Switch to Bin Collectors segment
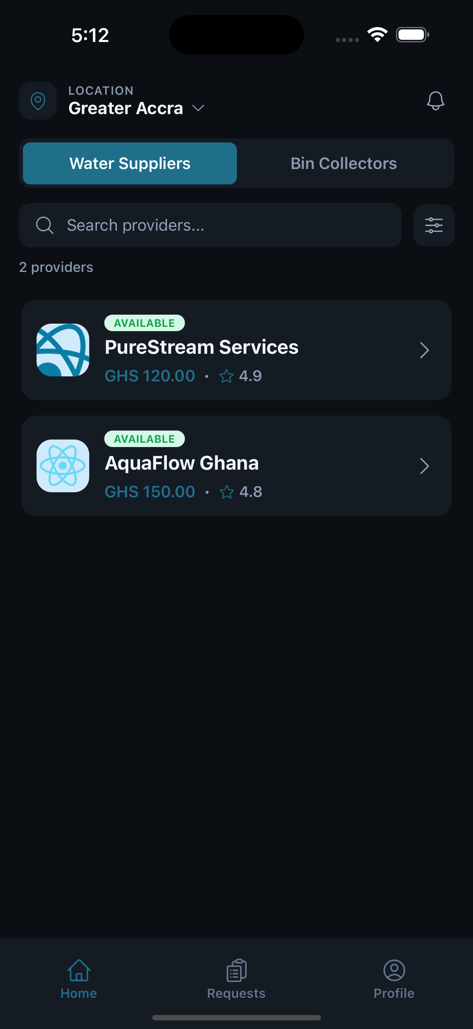The height and width of the screenshot is (1029, 473). (x=343, y=163)
